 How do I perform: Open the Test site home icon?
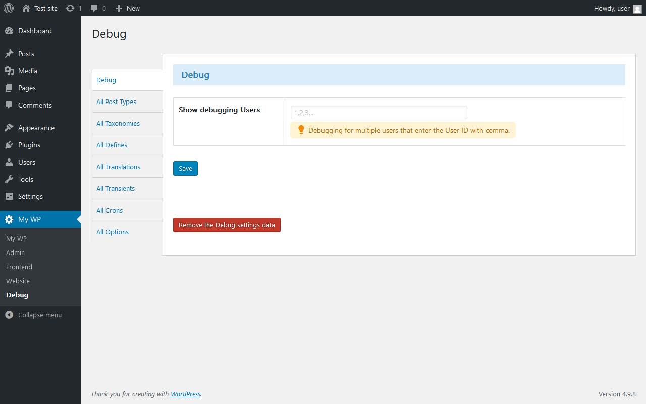pyautogui.click(x=26, y=8)
